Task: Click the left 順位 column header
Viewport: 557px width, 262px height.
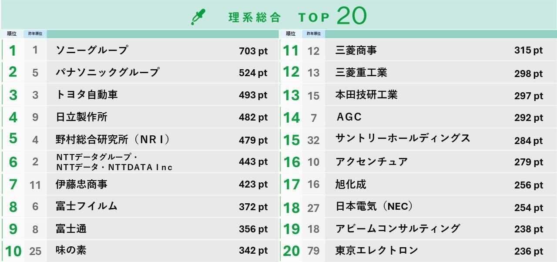Action: pos(12,34)
